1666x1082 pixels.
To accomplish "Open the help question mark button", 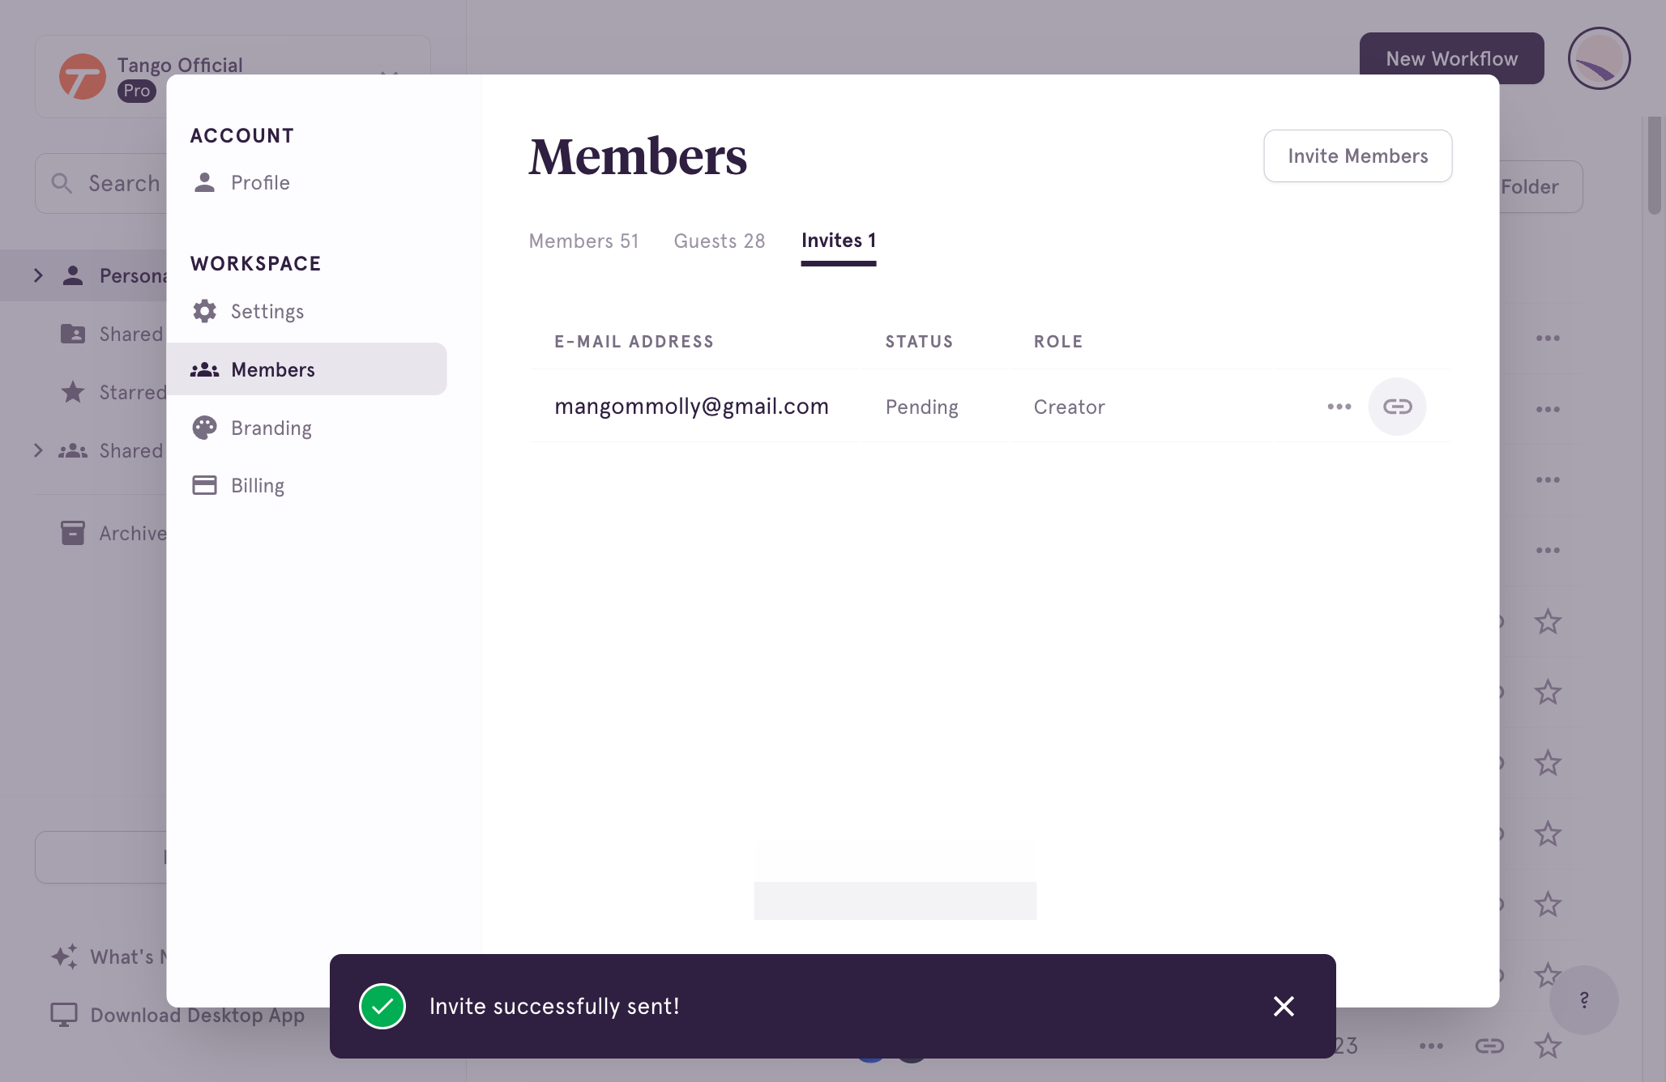I will (x=1583, y=999).
